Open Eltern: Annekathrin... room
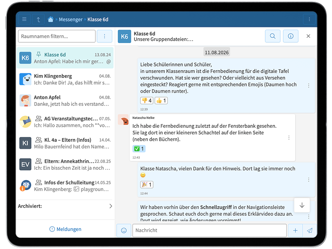This screenshot has width=332, height=249. click(x=65, y=164)
